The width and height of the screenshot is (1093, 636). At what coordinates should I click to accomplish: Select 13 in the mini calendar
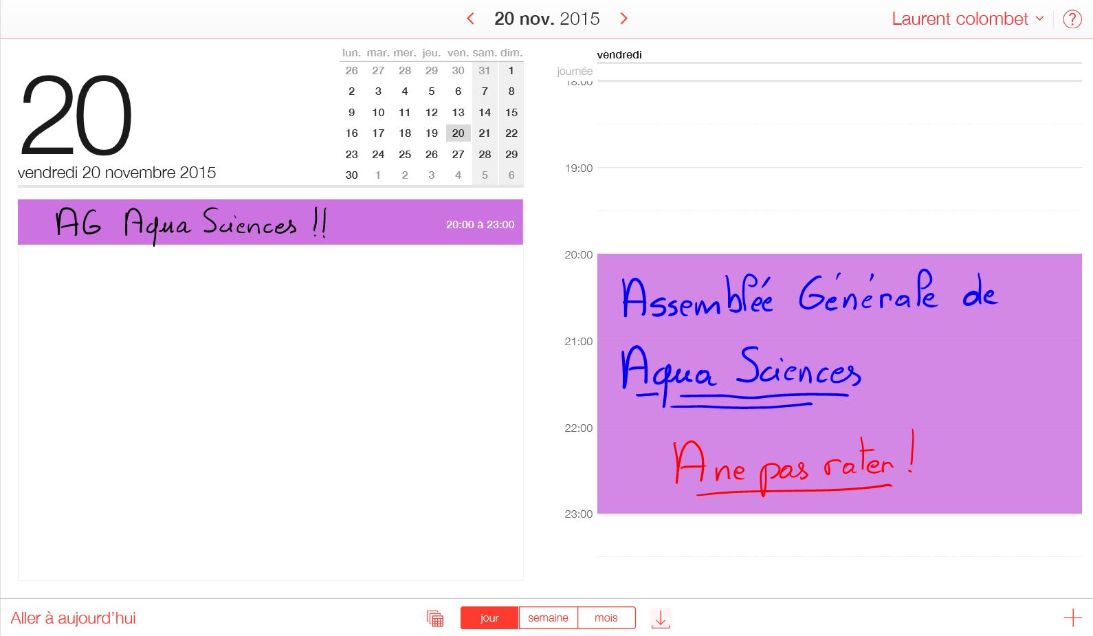458,113
